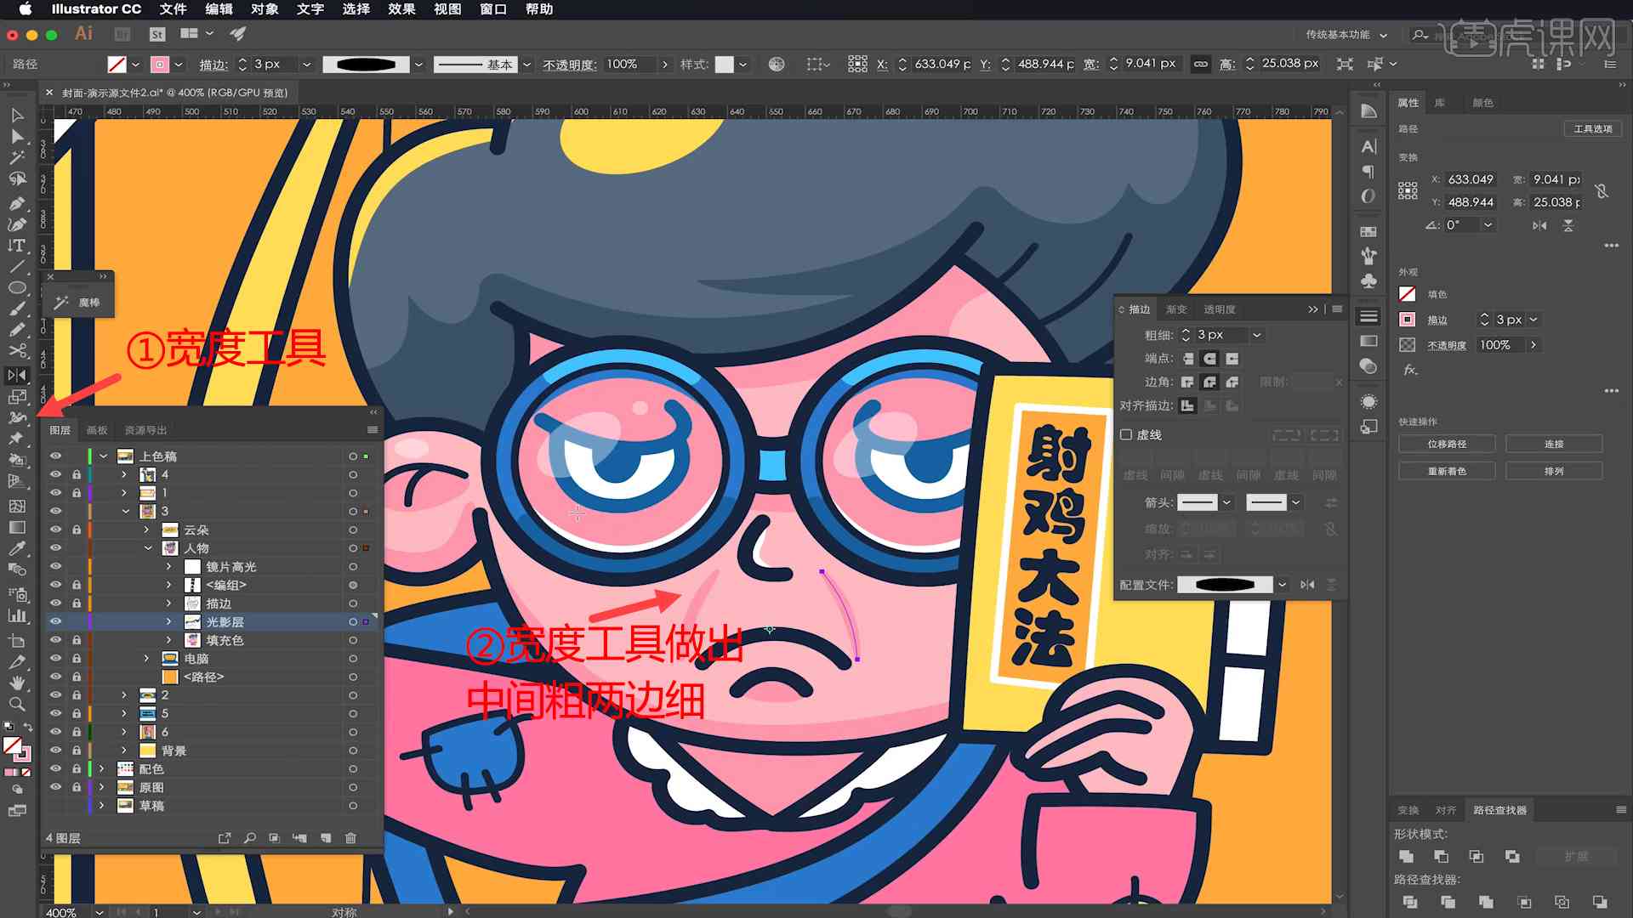
Task: Hide the 上色稿 layer
Action: [55, 456]
